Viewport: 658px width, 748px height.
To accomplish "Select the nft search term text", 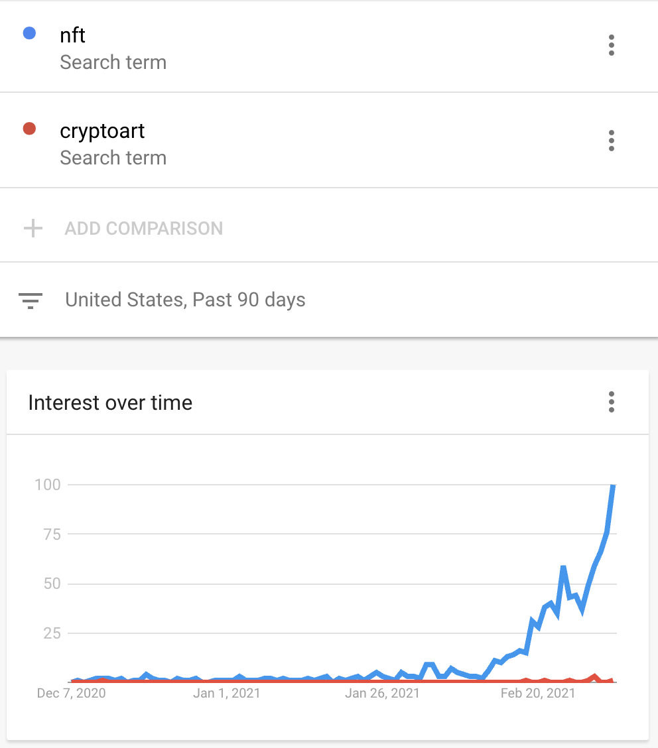I will click(72, 35).
